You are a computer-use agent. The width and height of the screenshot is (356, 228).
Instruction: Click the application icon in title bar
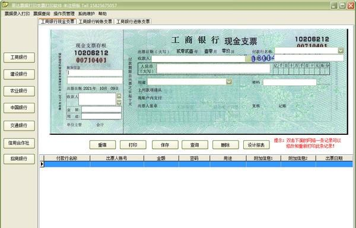point(5,5)
